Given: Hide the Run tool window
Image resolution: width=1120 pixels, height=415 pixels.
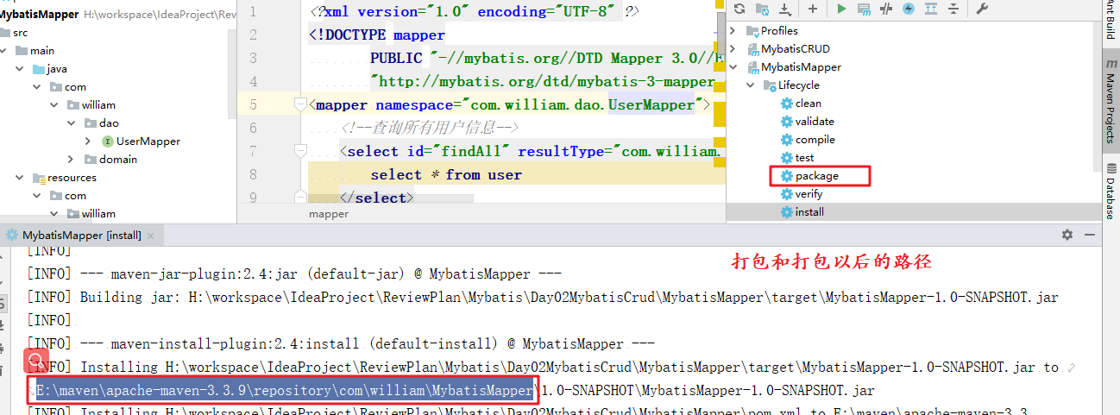Looking at the screenshot, I should click(1088, 235).
